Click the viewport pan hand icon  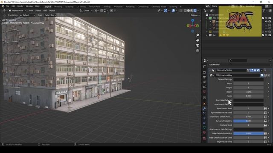pyautogui.click(x=197, y=40)
